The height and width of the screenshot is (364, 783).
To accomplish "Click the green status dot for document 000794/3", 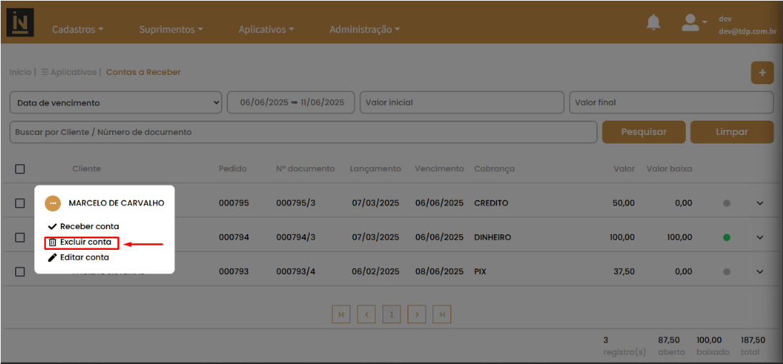I will (x=727, y=238).
